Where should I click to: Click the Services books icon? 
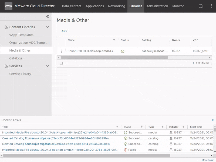pos(6,66)
